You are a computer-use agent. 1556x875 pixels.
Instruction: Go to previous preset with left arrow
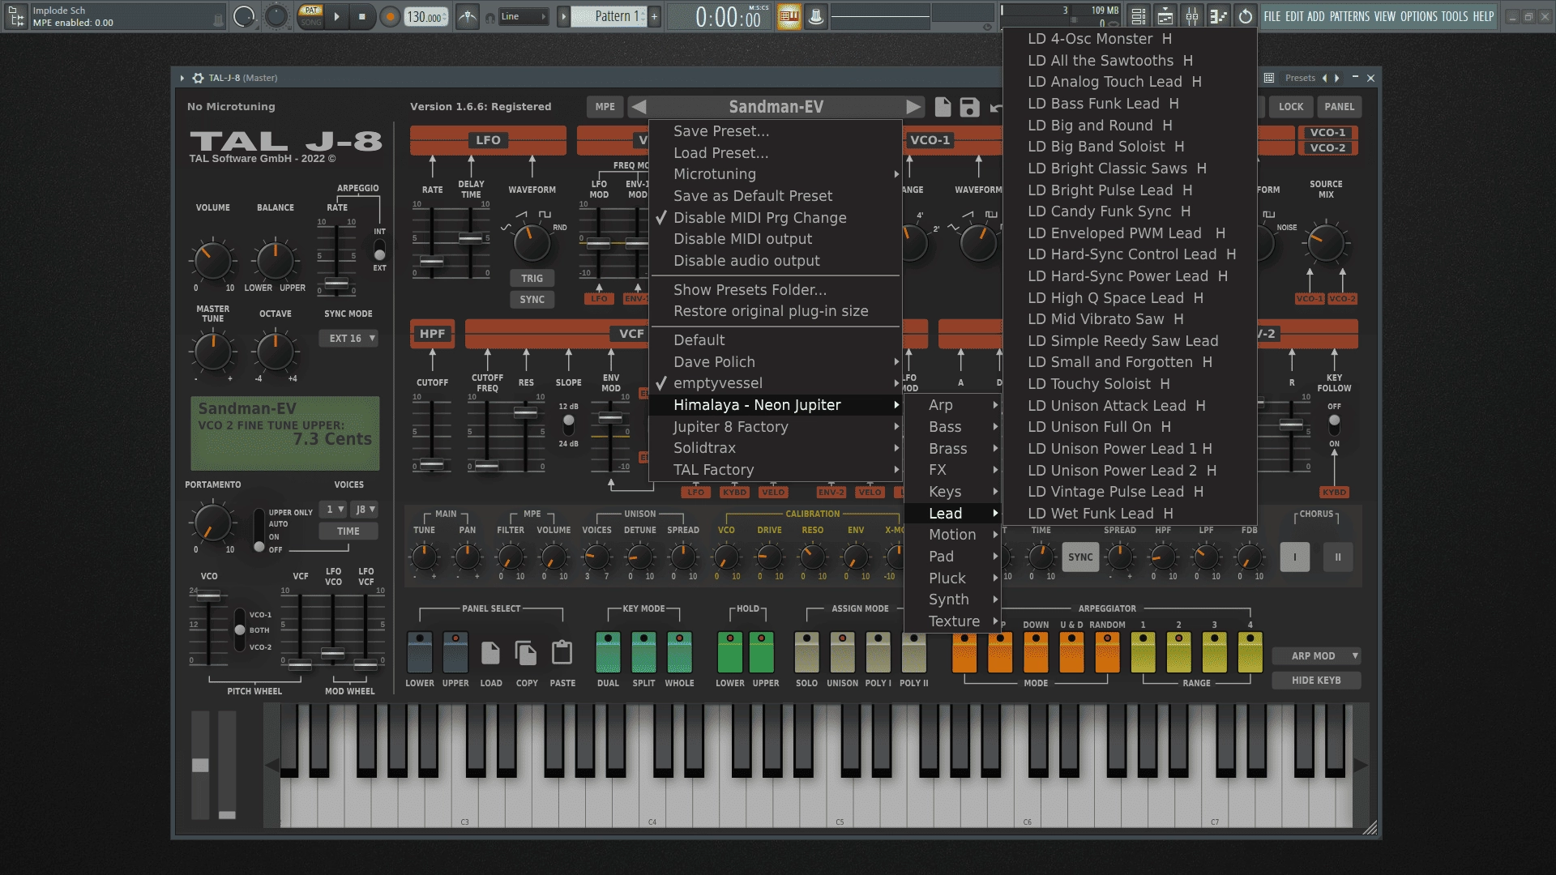pyautogui.click(x=639, y=107)
